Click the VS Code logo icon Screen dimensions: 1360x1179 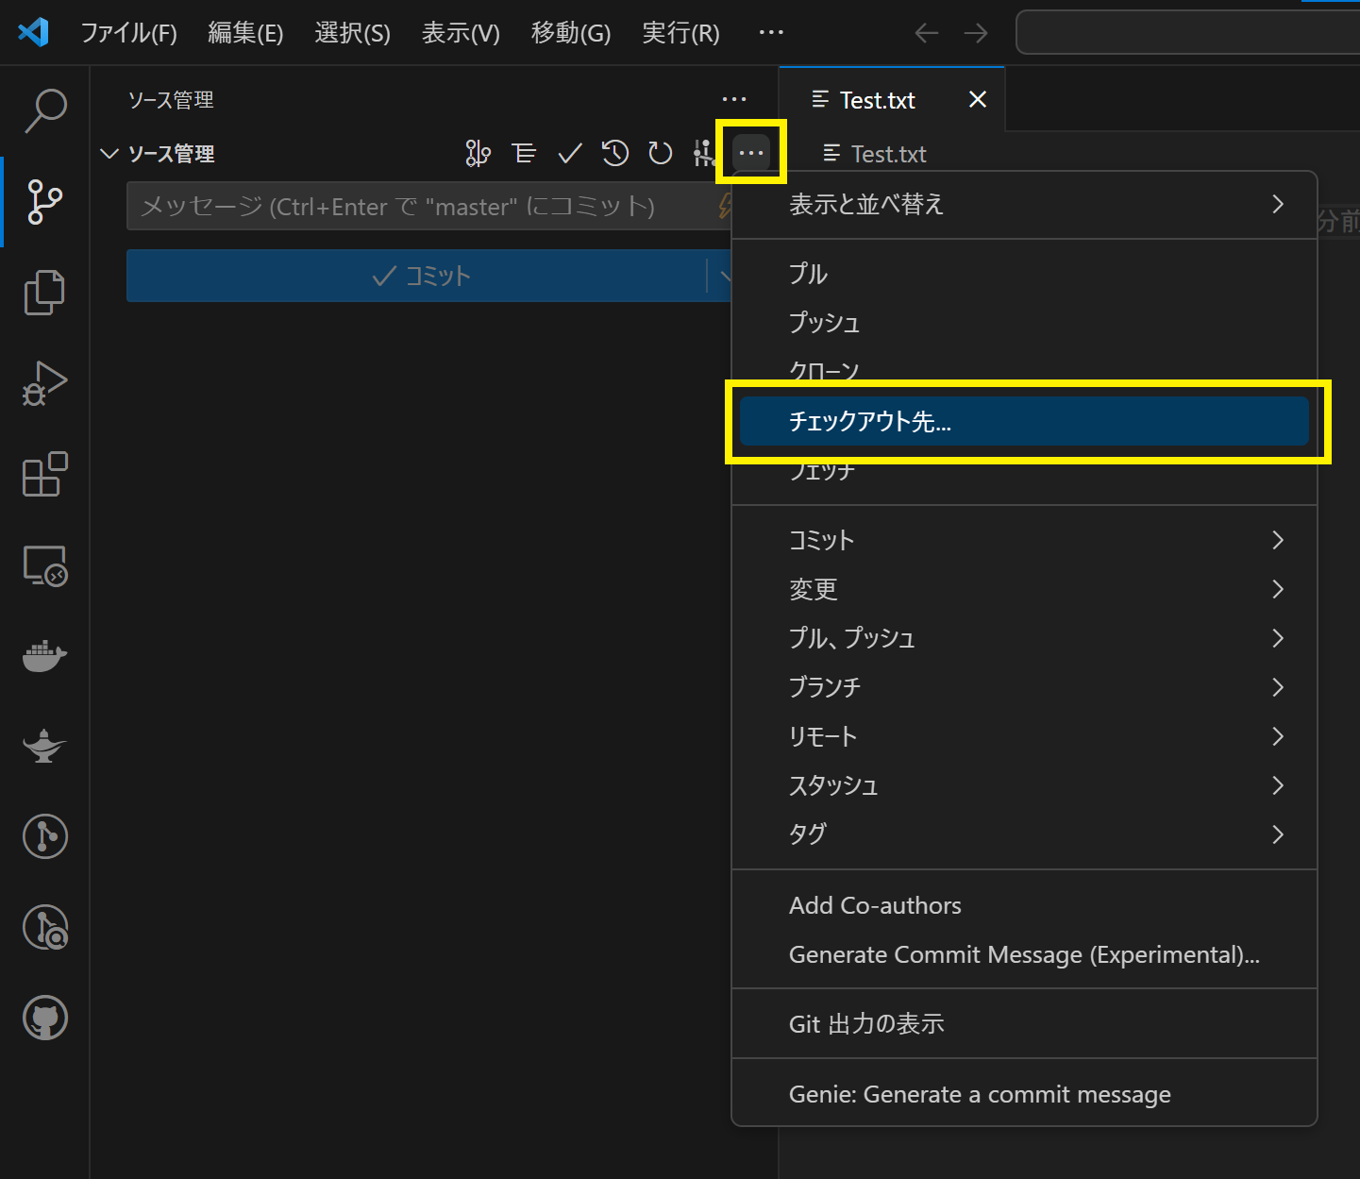[33, 33]
